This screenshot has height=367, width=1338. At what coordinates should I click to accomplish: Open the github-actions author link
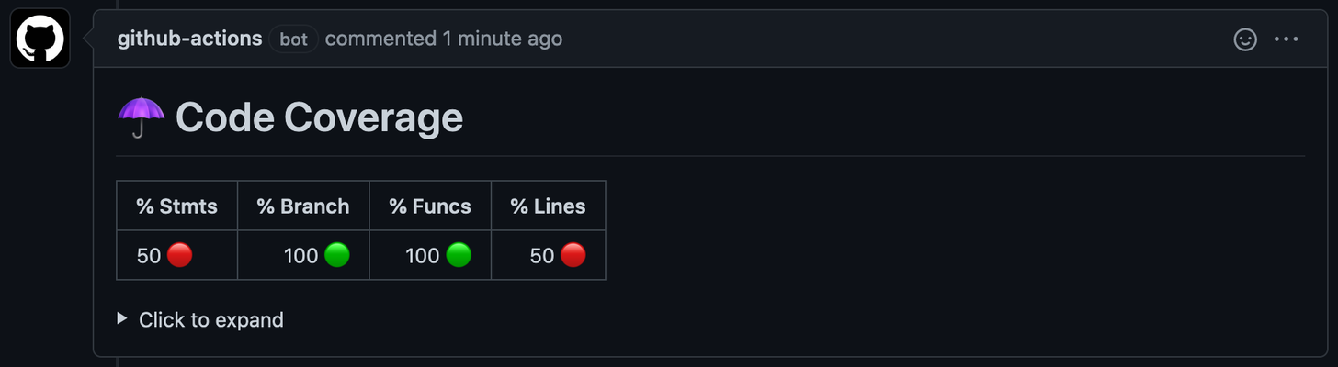tap(190, 39)
